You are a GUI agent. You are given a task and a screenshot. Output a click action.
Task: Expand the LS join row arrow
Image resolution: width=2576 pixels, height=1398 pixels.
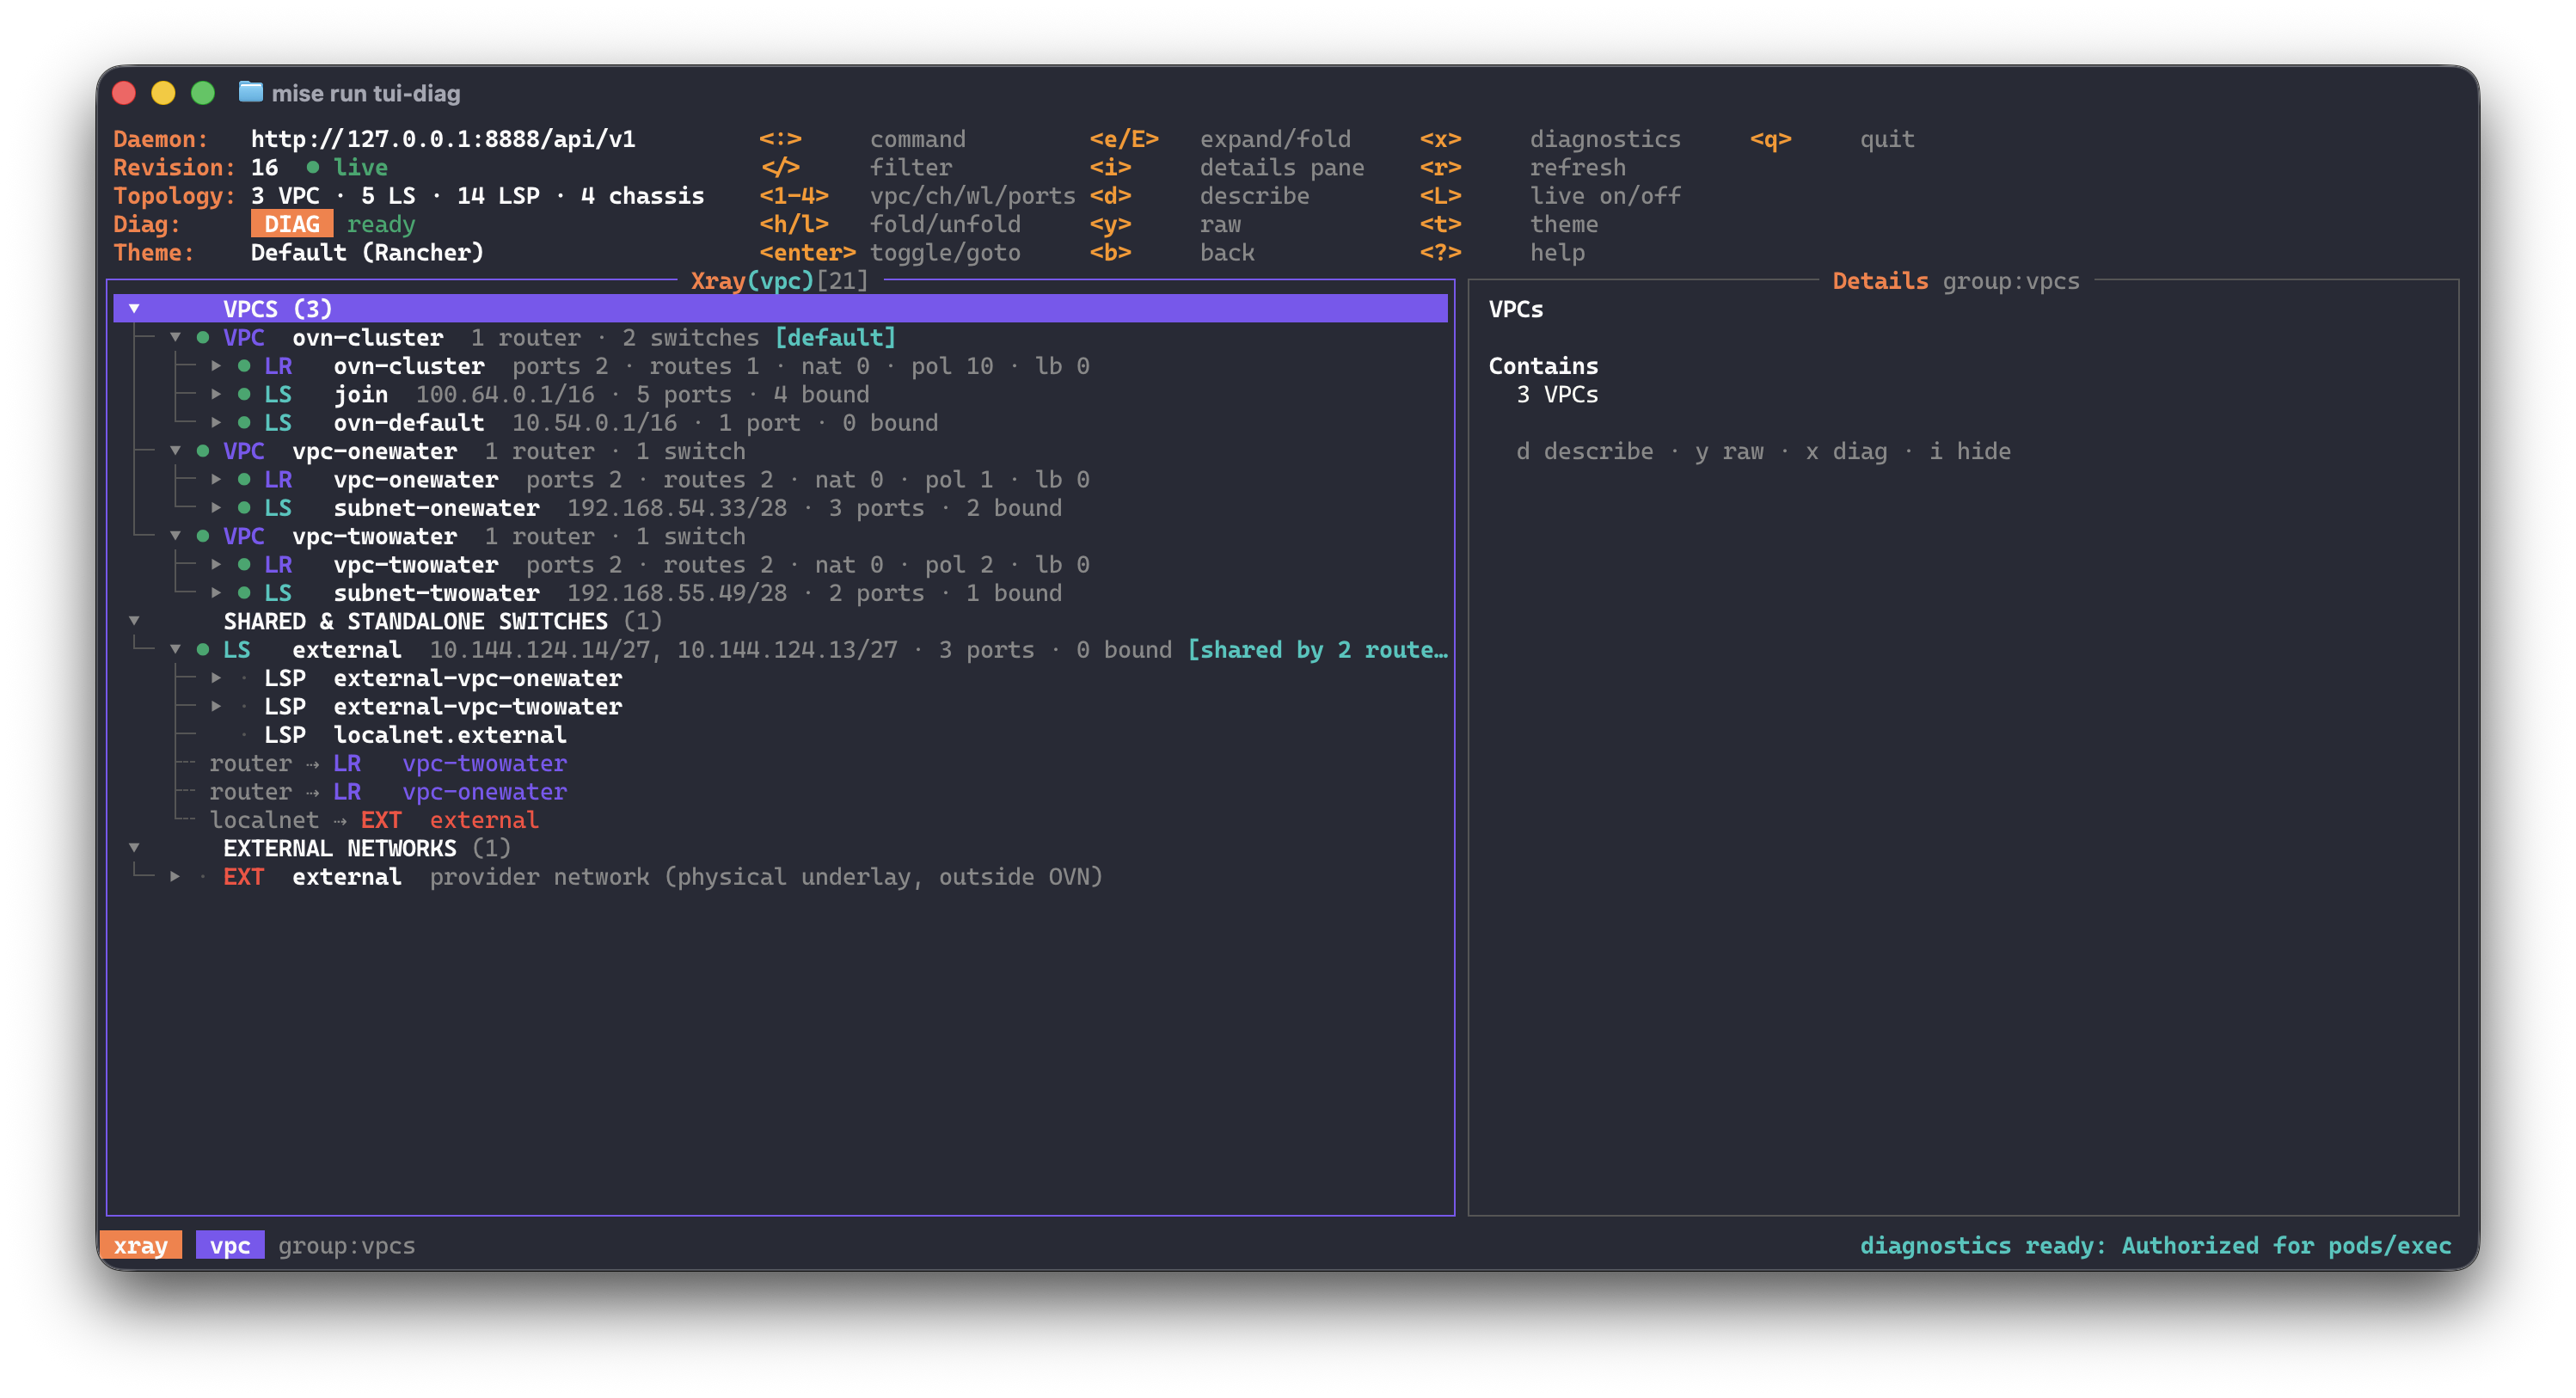pos(216,394)
